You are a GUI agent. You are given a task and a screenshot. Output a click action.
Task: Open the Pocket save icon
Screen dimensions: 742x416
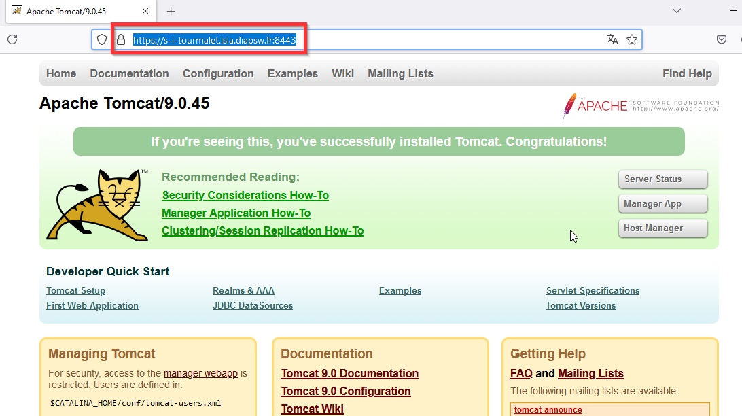pos(722,39)
